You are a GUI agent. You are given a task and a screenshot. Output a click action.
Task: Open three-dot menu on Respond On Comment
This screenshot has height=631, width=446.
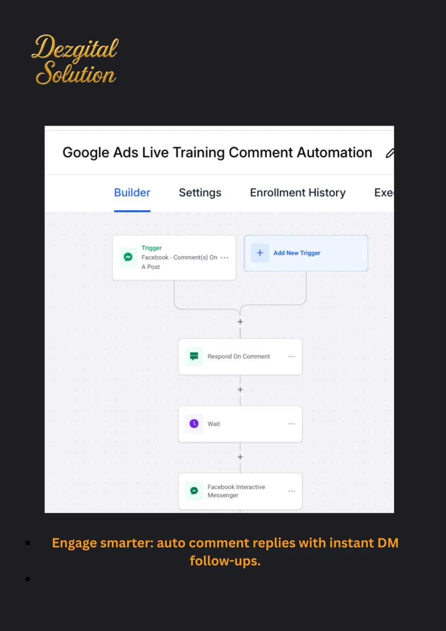click(x=291, y=356)
